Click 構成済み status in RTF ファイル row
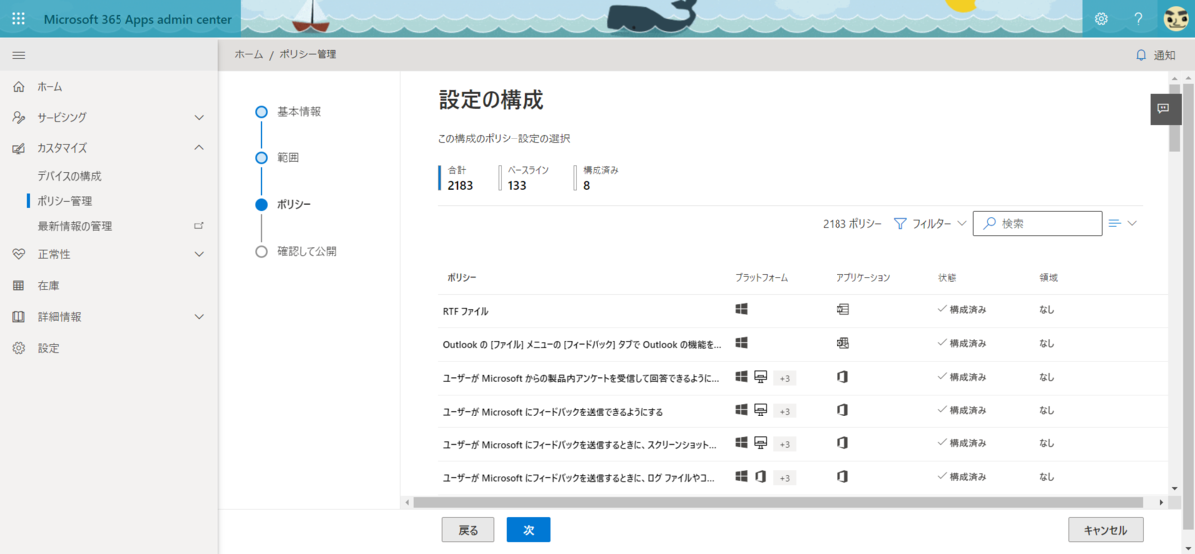1195x554 pixels. click(962, 310)
